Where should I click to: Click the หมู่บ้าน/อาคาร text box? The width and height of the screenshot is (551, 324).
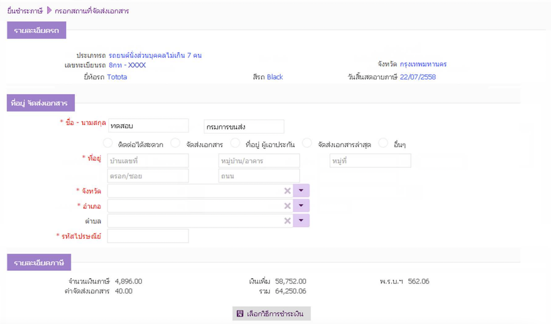tap(259, 161)
